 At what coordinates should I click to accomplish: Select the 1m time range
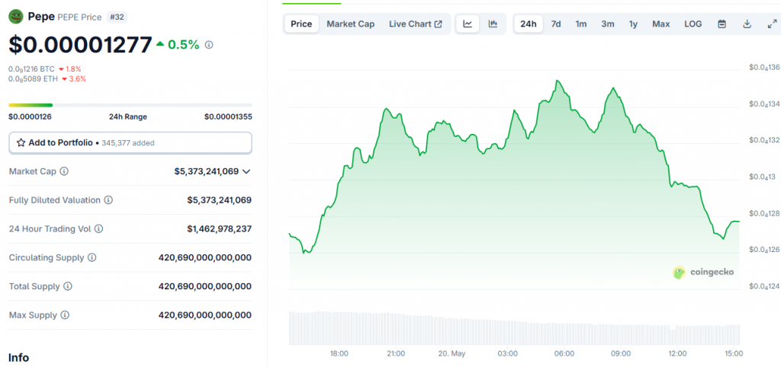click(x=580, y=24)
